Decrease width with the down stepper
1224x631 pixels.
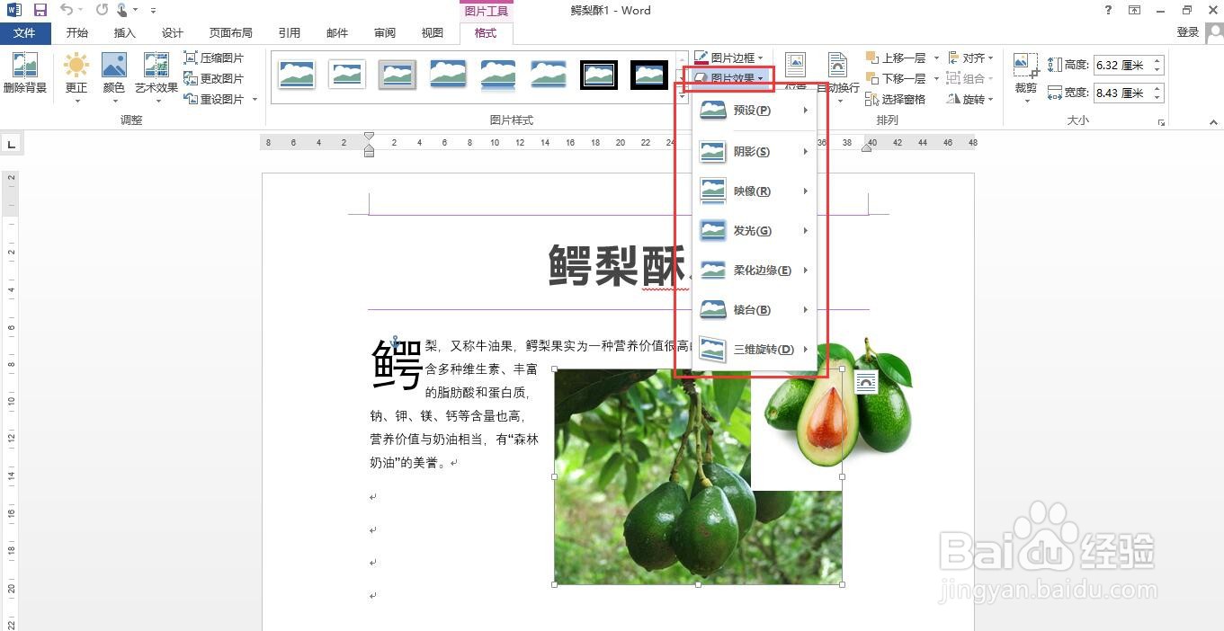[1157, 98]
